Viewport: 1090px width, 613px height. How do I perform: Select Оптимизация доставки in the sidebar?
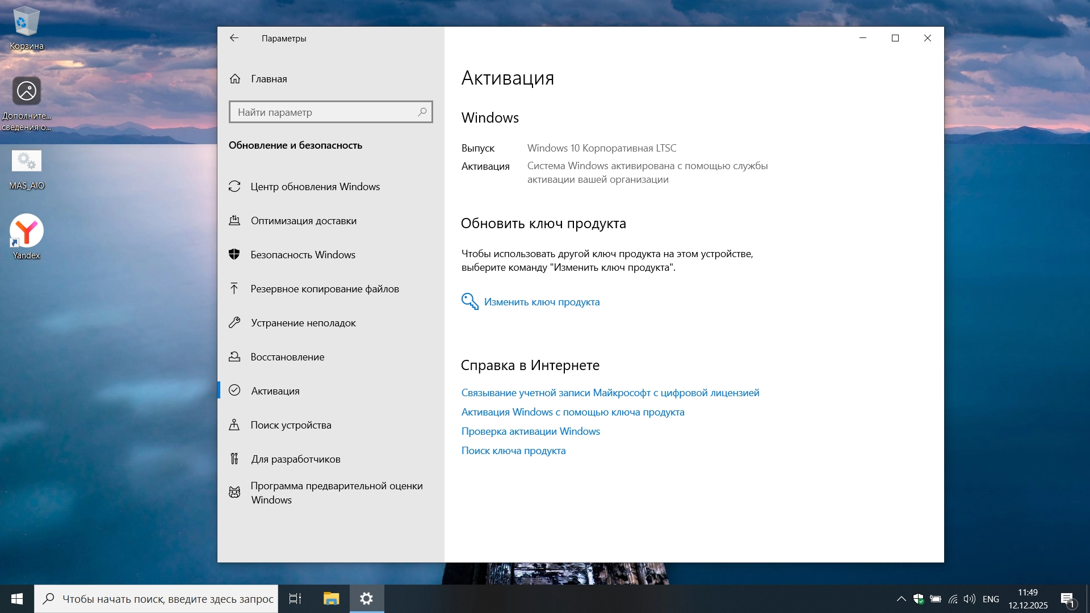click(x=303, y=221)
